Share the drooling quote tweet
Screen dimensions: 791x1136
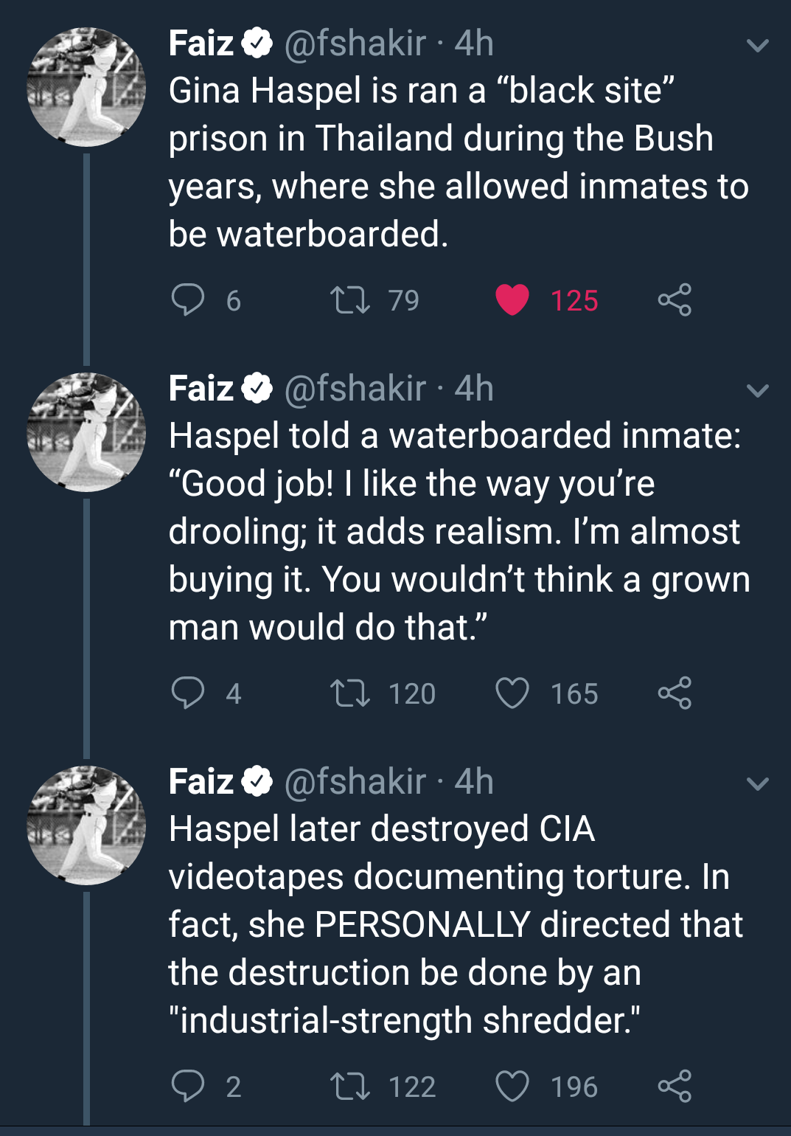(x=675, y=693)
